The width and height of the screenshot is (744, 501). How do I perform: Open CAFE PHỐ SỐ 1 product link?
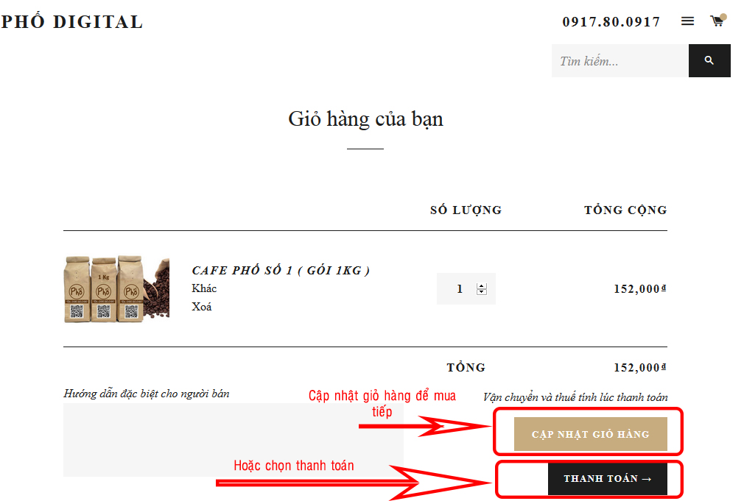tap(281, 270)
